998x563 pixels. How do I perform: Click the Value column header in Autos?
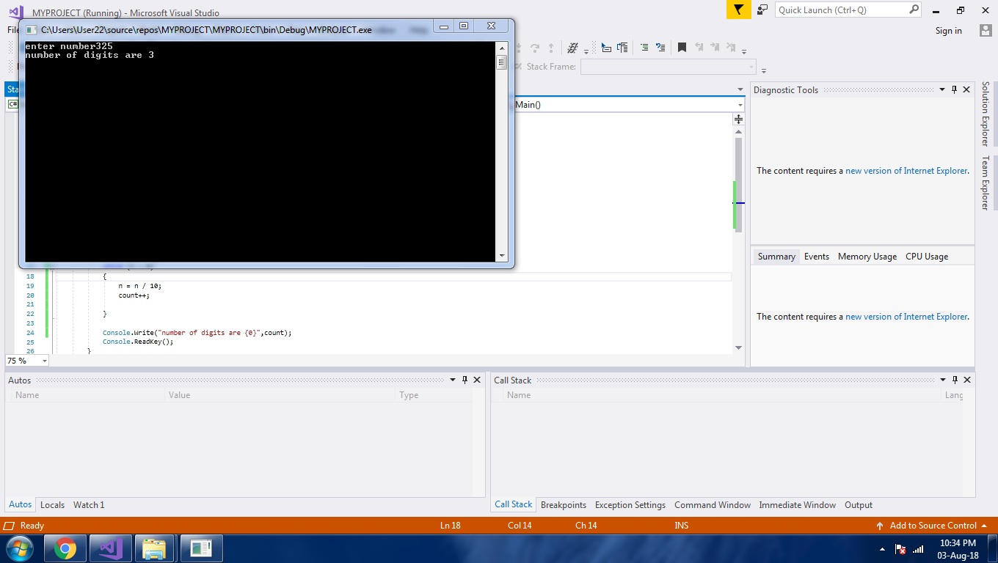[280, 395]
